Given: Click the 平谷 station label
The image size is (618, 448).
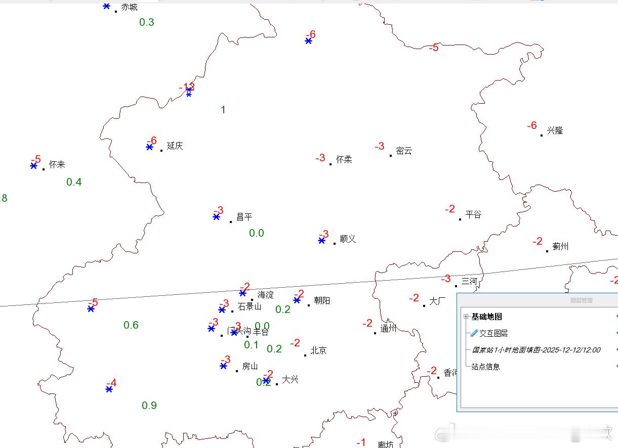Looking at the screenshot, I should click(x=473, y=214).
